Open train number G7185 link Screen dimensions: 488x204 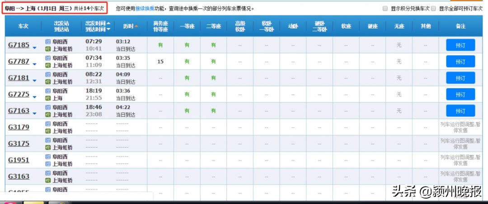19,45
